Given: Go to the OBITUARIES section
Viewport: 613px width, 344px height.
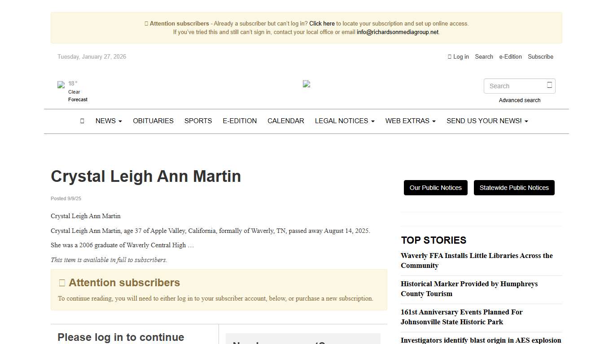Looking at the screenshot, I should 153,120.
